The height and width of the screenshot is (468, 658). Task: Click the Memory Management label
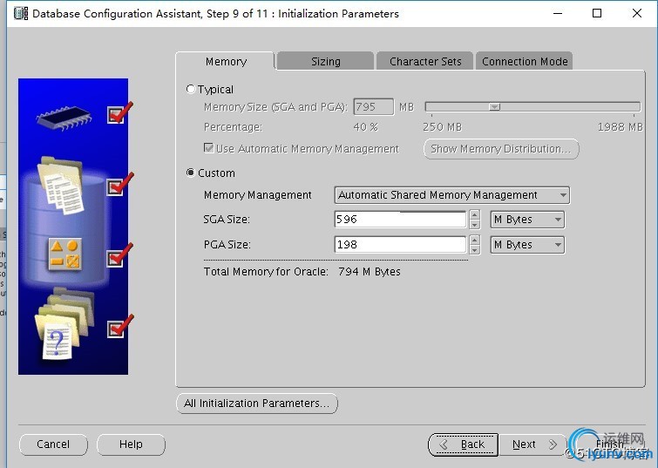coord(258,195)
